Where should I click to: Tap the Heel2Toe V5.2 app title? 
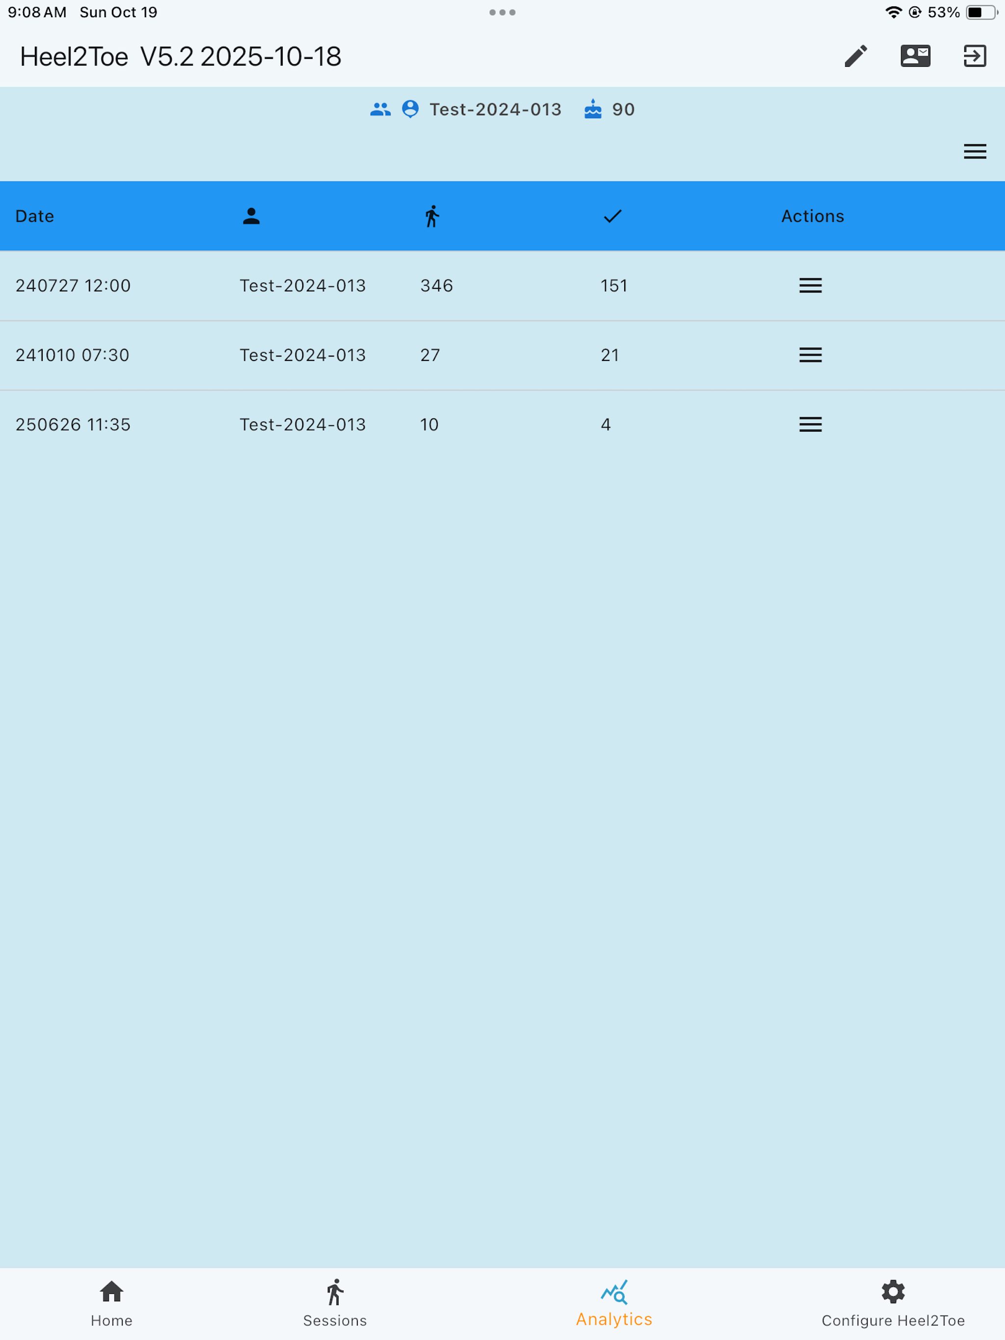[x=181, y=56]
